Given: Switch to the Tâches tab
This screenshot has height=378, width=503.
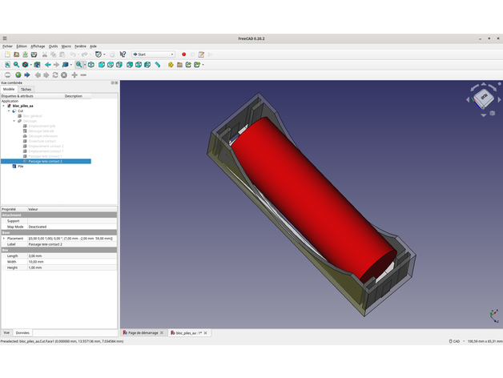Looking at the screenshot, I should tap(26, 90).
